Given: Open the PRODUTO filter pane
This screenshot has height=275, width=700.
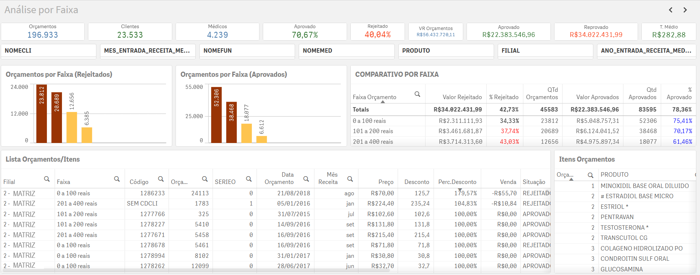Looking at the screenshot, I should 446,51.
